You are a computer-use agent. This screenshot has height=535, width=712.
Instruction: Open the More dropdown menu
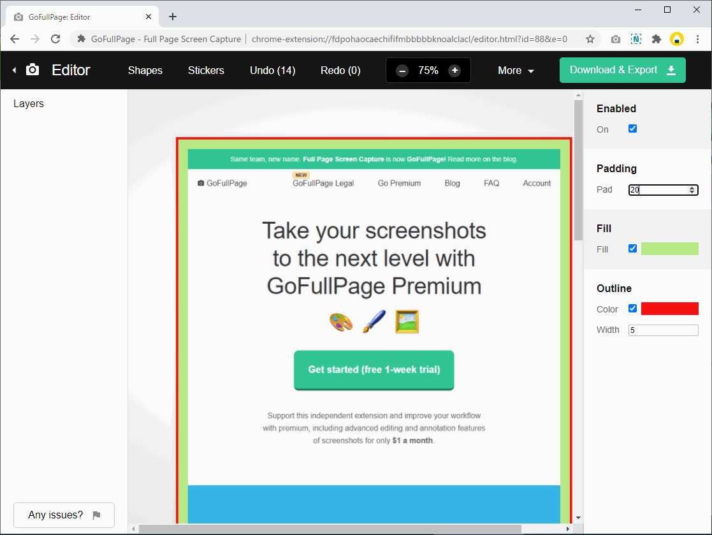tap(516, 70)
